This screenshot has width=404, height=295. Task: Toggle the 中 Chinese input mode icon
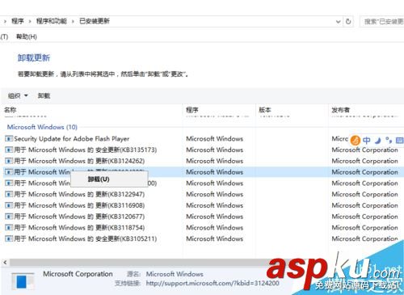click(367, 140)
